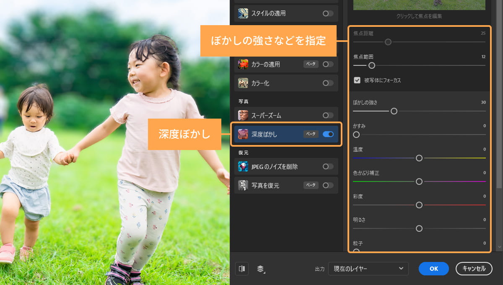Select the カラー化 (Colorize) filter icon

click(243, 83)
